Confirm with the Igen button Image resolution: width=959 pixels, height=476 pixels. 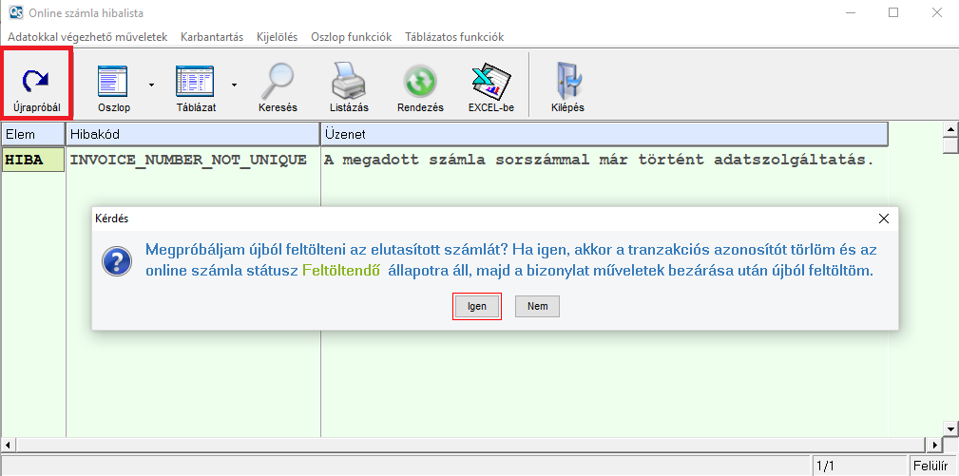click(x=476, y=306)
